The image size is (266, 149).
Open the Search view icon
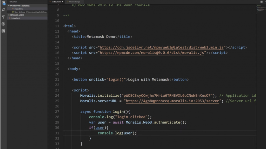click(3, 10)
